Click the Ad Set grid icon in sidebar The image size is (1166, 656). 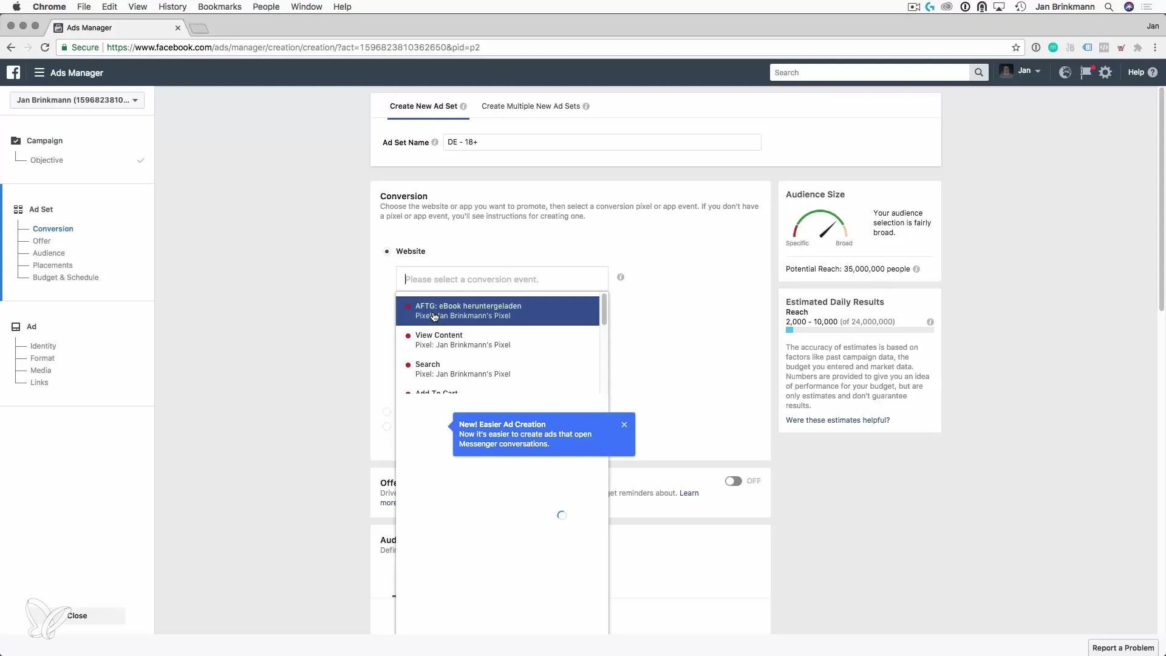(18, 210)
